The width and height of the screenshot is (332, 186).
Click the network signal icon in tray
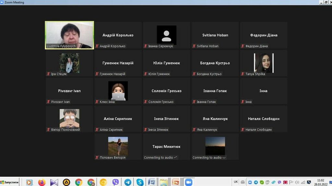pyautogui.click(x=303, y=182)
